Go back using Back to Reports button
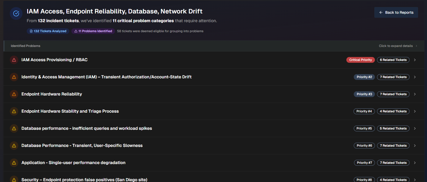Viewport: 427px width, 182px height. tap(396, 12)
